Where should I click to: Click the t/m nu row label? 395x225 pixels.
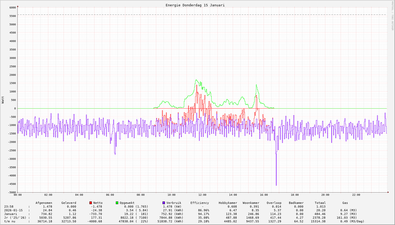pyautogui.click(x=10, y=221)
